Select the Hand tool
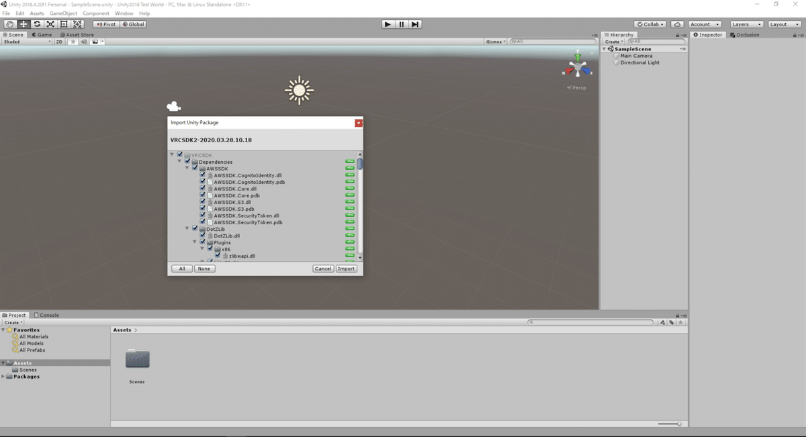806x437 pixels. 10,24
